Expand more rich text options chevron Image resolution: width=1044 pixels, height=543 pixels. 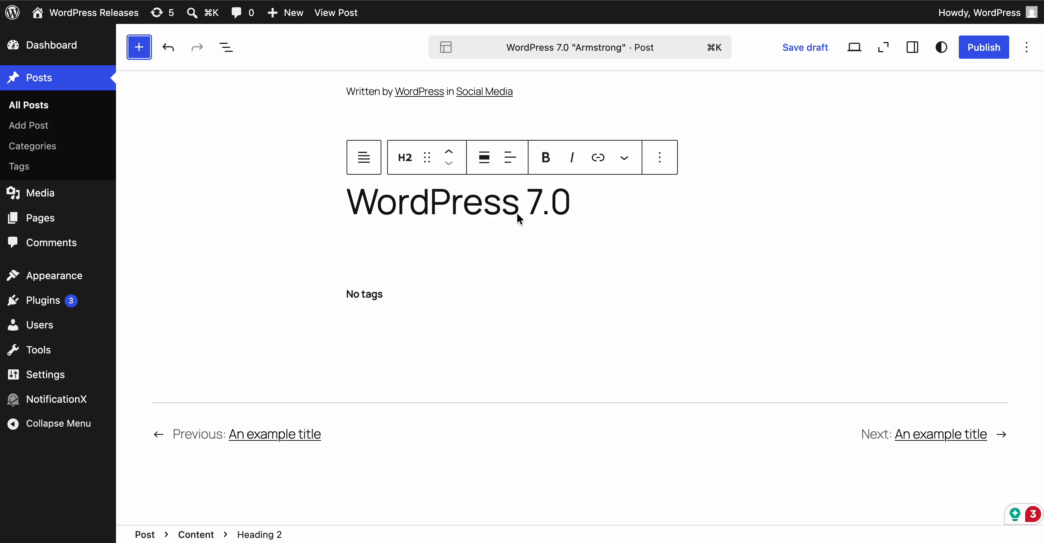pos(624,158)
